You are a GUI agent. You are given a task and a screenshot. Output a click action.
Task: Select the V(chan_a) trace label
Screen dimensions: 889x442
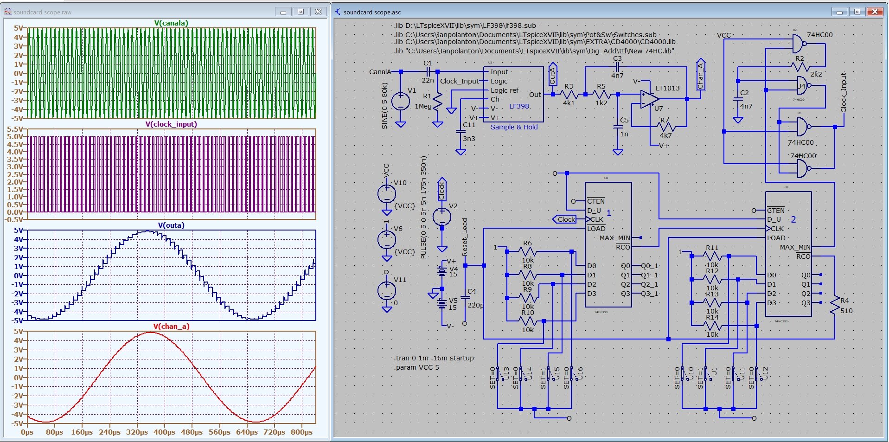[x=171, y=327]
